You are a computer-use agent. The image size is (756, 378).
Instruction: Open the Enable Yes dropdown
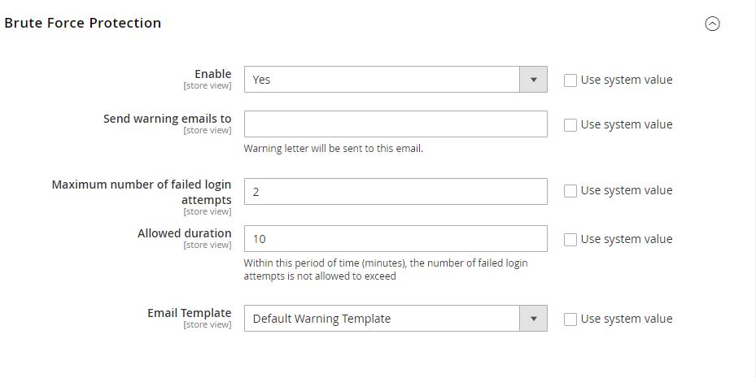pyautogui.click(x=395, y=80)
